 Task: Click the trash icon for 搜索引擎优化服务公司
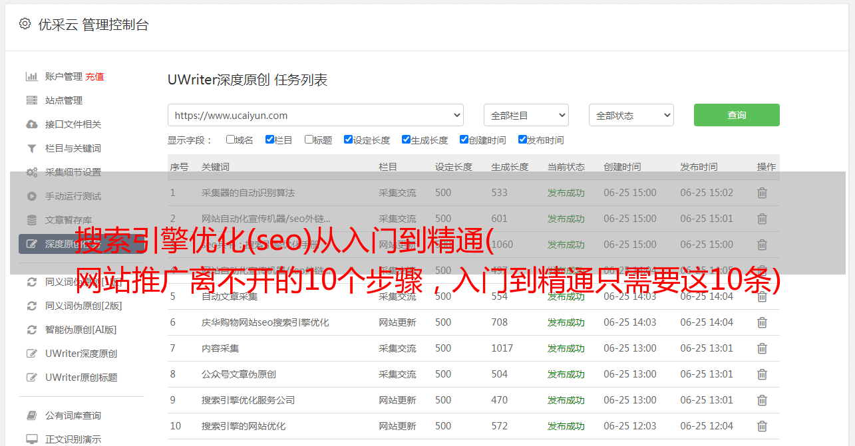click(763, 400)
